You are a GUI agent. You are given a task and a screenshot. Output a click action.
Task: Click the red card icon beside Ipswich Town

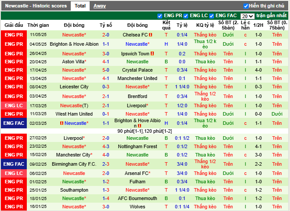coord(152,54)
